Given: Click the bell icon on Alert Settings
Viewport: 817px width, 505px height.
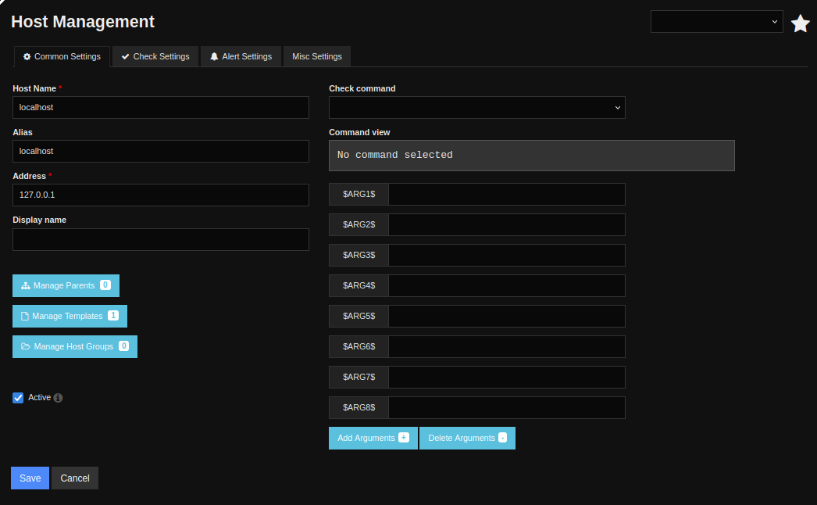Looking at the screenshot, I should pos(214,57).
